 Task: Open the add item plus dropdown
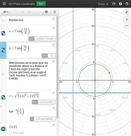pos(6,12)
